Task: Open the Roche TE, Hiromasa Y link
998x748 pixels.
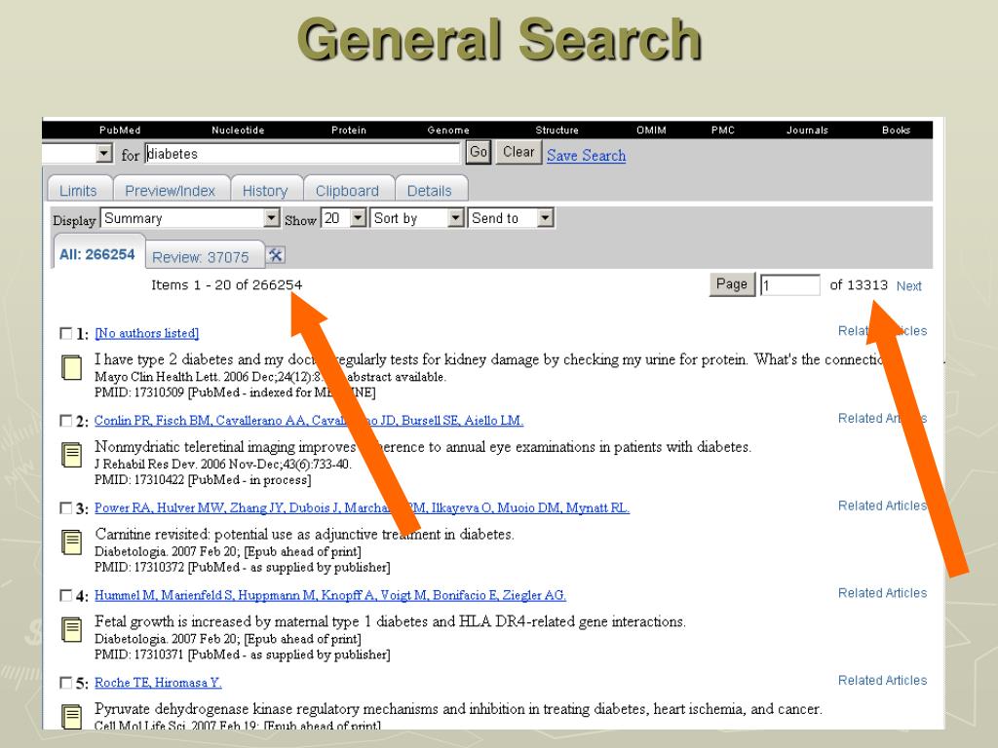Action: pos(158,683)
